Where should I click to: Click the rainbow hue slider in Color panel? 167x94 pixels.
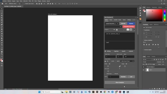click(165, 15)
